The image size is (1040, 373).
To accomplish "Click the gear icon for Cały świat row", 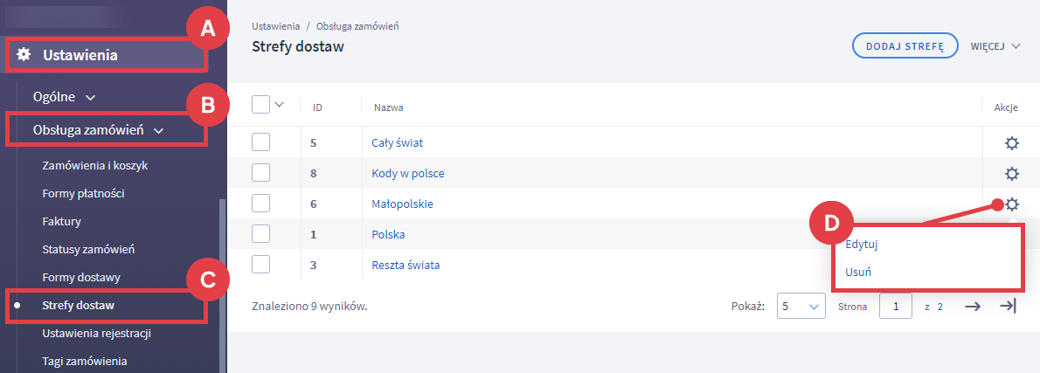I will (x=1012, y=143).
